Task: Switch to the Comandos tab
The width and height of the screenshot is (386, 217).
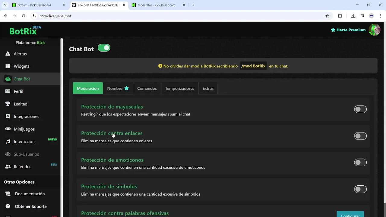Action: coord(147,88)
